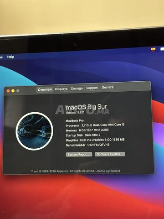
Task: Click the processor value 2,7 GHz Dual-Core
Action: [x=103, y=125]
